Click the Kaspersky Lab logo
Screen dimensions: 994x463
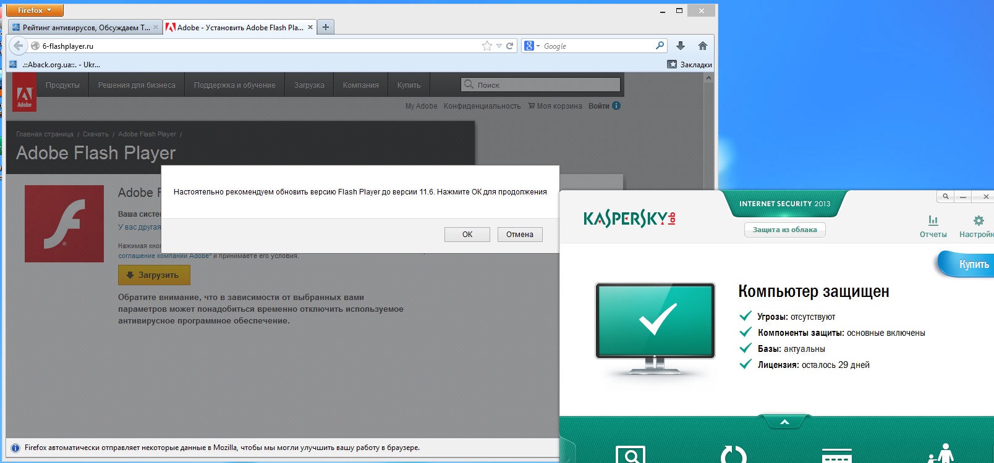click(x=629, y=219)
